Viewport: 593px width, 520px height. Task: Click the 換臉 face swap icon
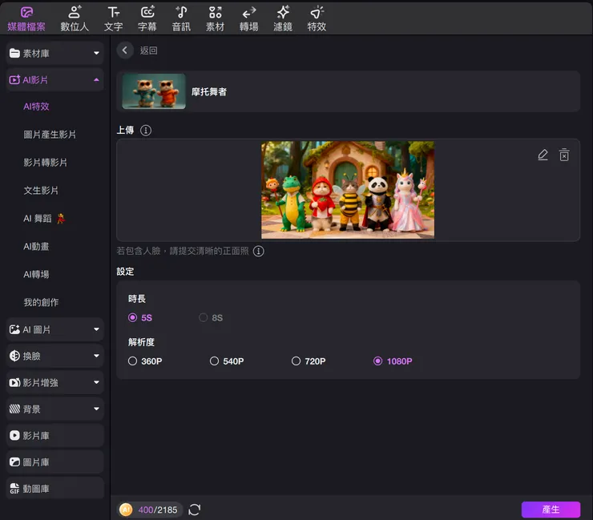(x=14, y=356)
